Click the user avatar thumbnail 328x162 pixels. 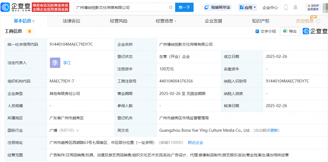(325, 8)
